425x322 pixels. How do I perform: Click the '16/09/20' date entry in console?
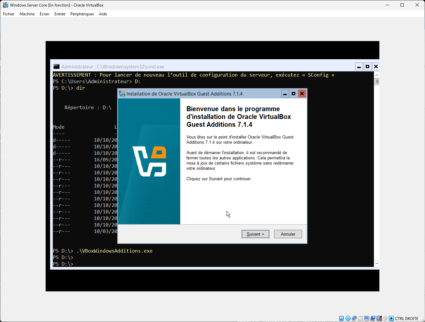(x=106, y=160)
